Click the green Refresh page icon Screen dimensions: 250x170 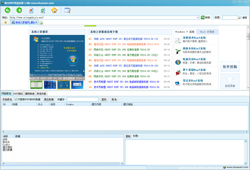[x=42, y=10]
